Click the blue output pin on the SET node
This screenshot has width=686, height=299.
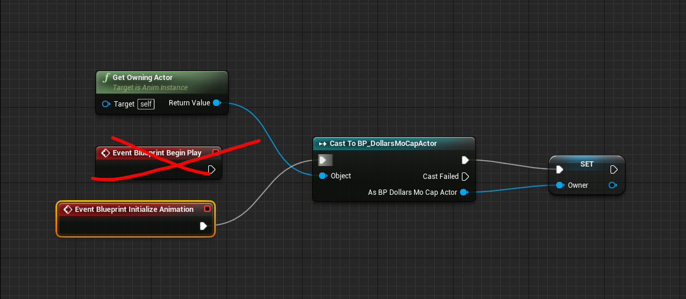(x=613, y=185)
